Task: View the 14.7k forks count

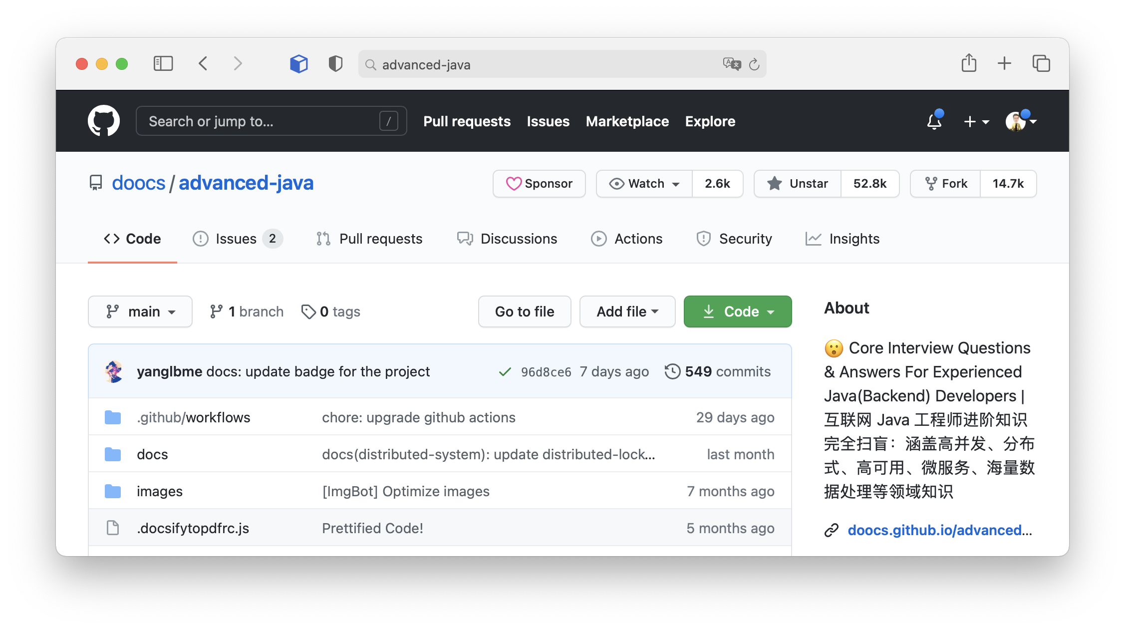Action: pyautogui.click(x=1008, y=184)
